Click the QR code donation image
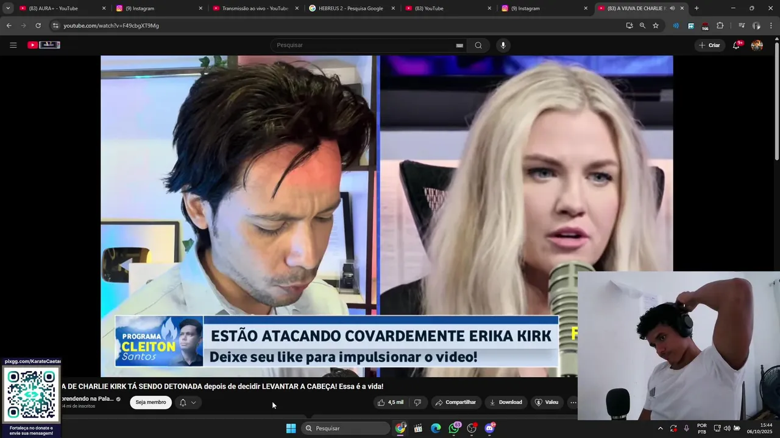The image size is (780, 438). 31,394
